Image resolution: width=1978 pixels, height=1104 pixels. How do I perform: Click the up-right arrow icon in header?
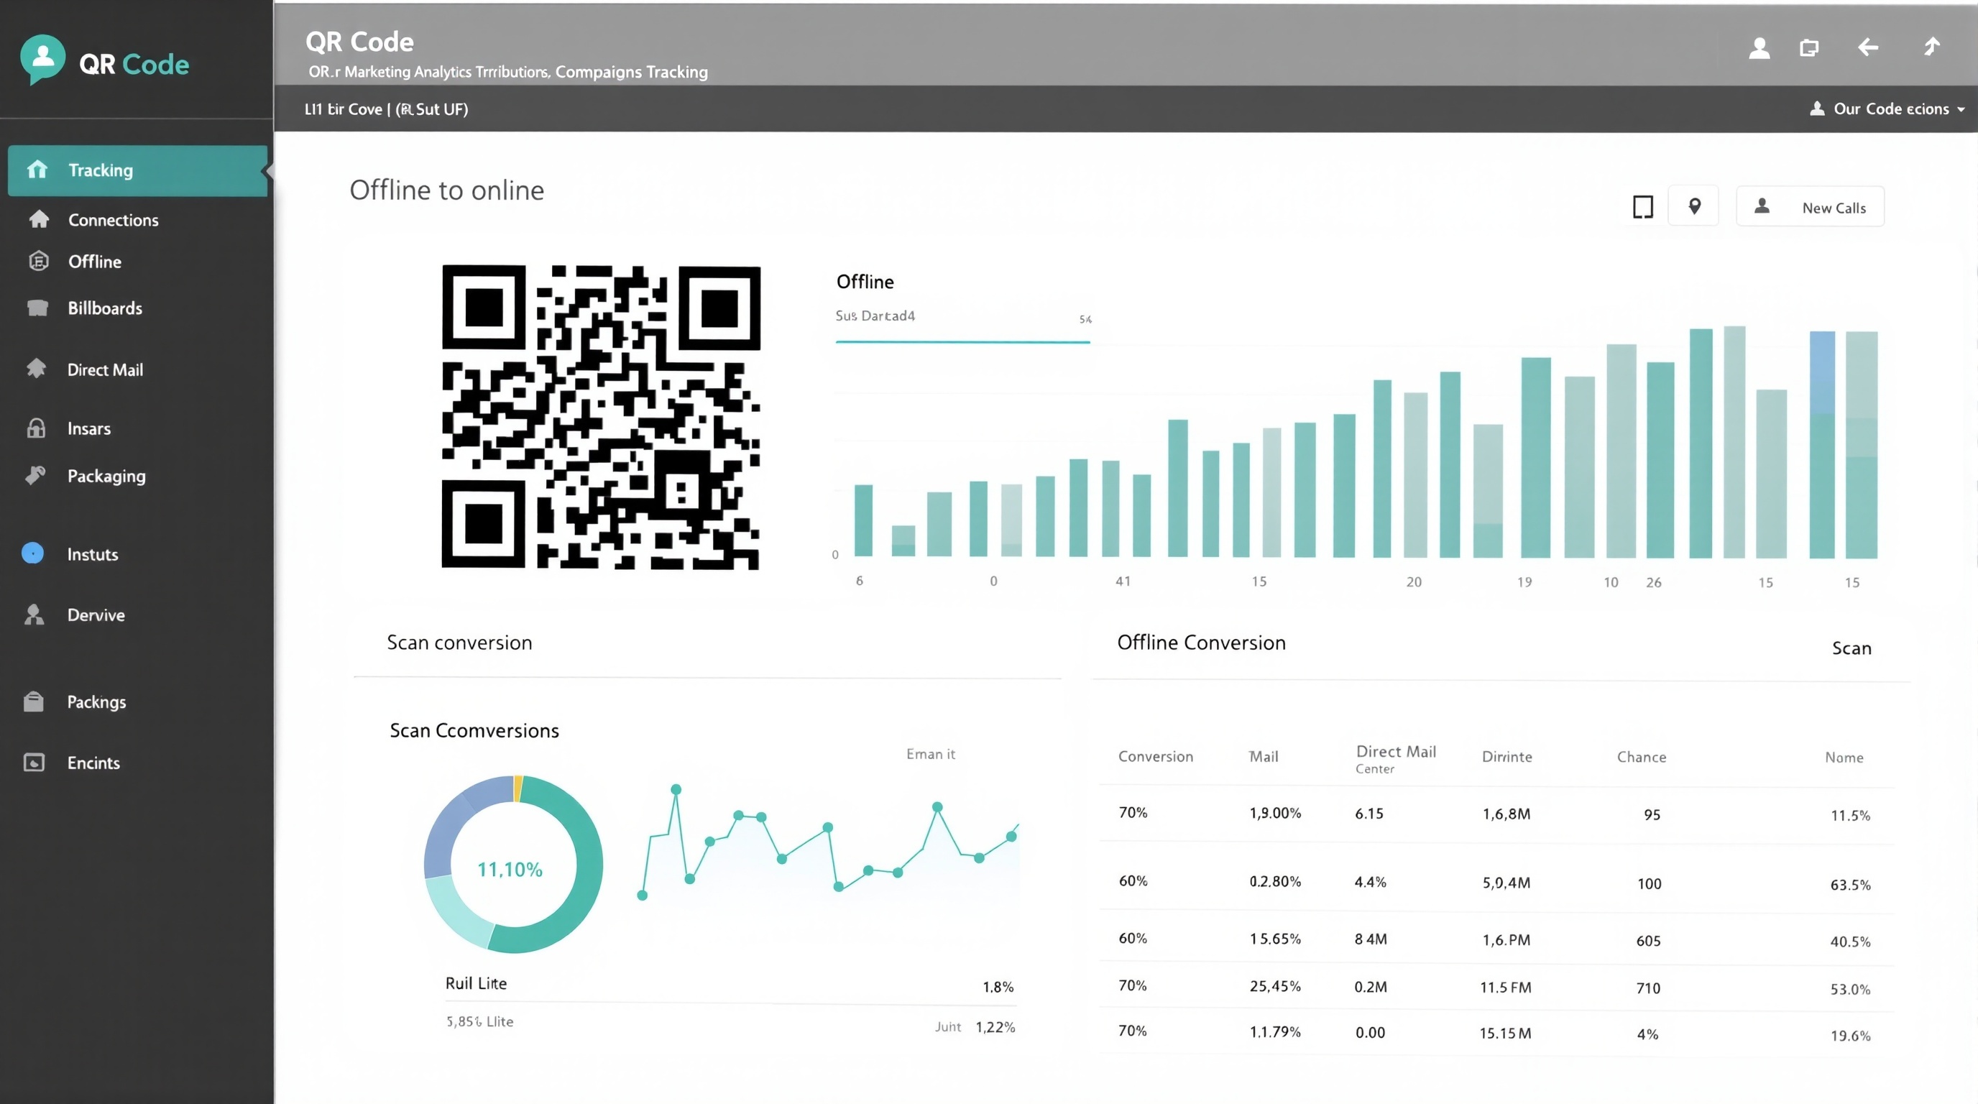1932,47
